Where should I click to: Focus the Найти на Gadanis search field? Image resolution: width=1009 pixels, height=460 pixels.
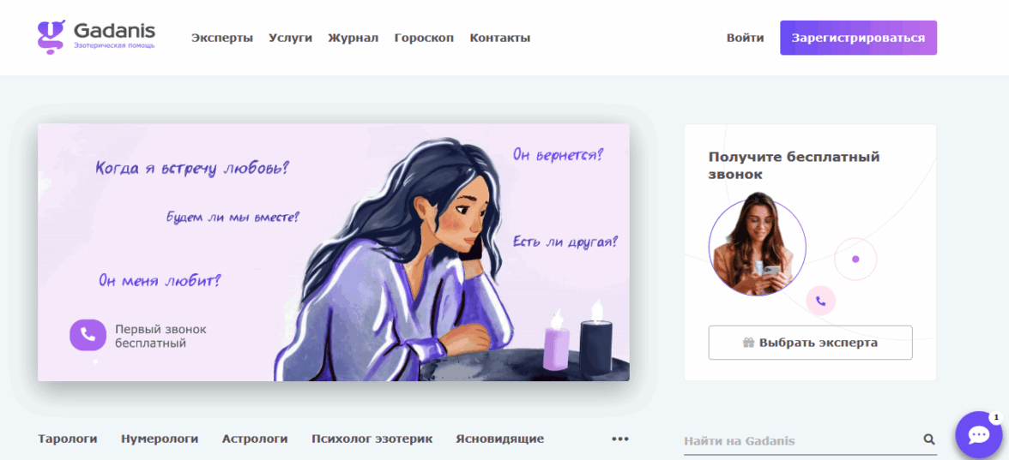pyautogui.click(x=801, y=440)
